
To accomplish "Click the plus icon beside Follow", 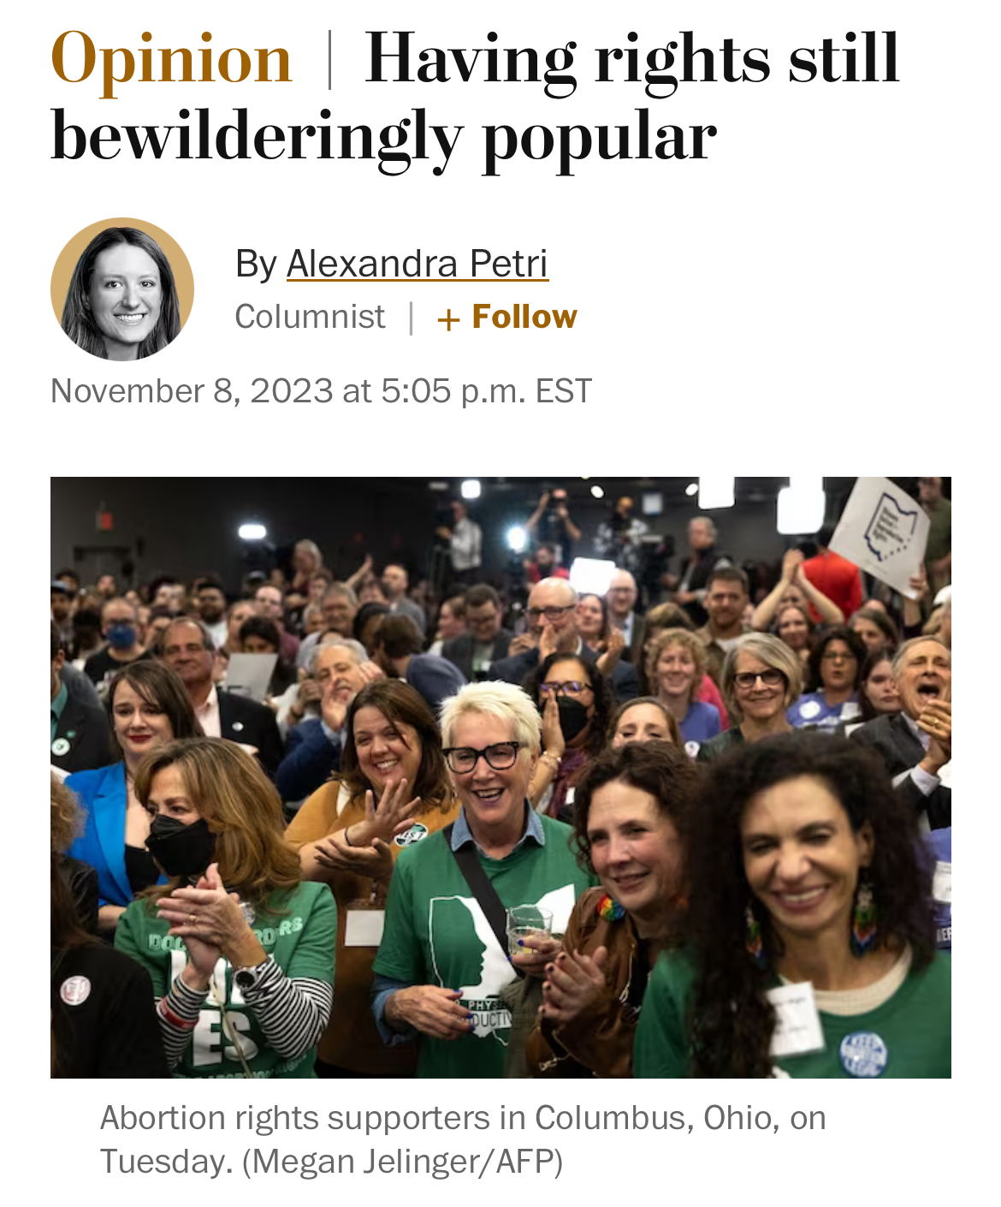I will [x=448, y=319].
